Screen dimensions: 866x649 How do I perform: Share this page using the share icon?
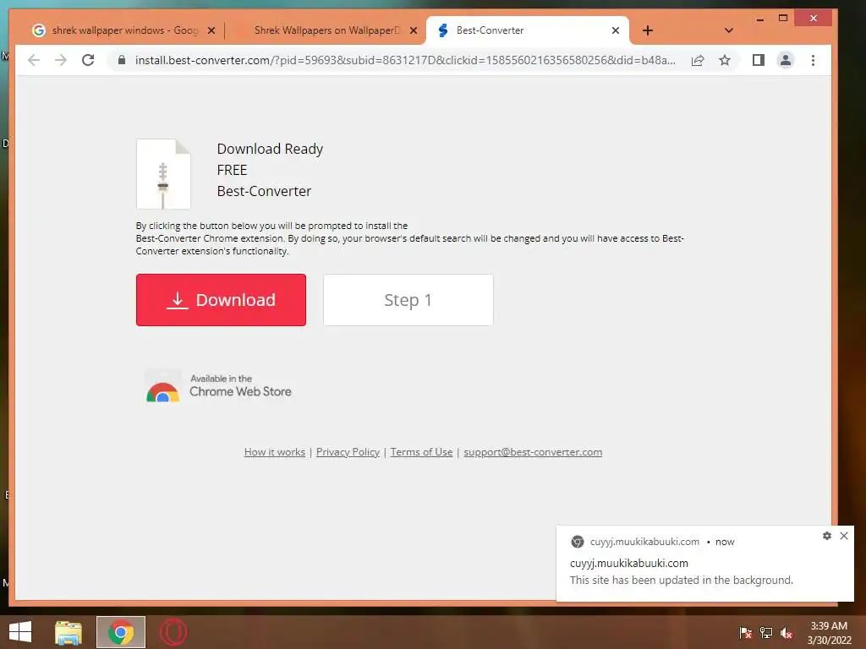tap(698, 60)
